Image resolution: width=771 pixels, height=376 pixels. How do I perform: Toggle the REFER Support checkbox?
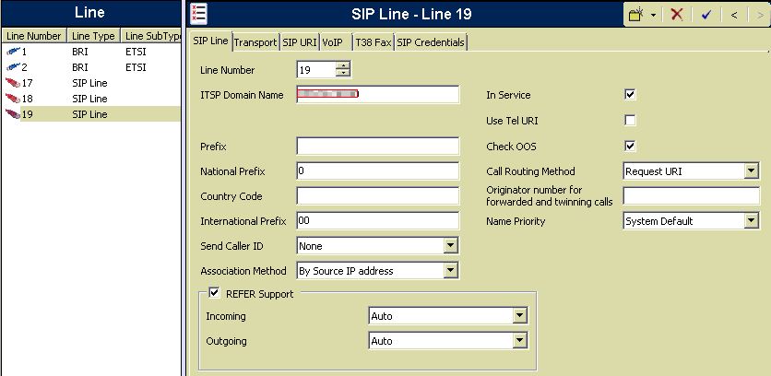[x=215, y=294]
